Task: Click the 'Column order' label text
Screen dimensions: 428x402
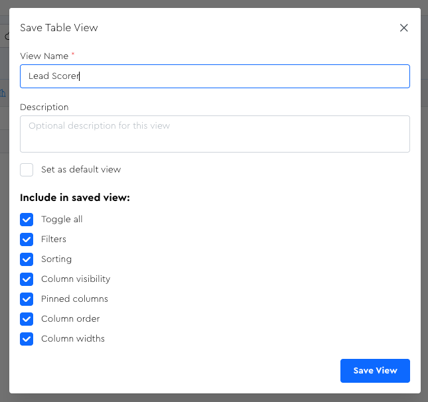Action: point(70,319)
